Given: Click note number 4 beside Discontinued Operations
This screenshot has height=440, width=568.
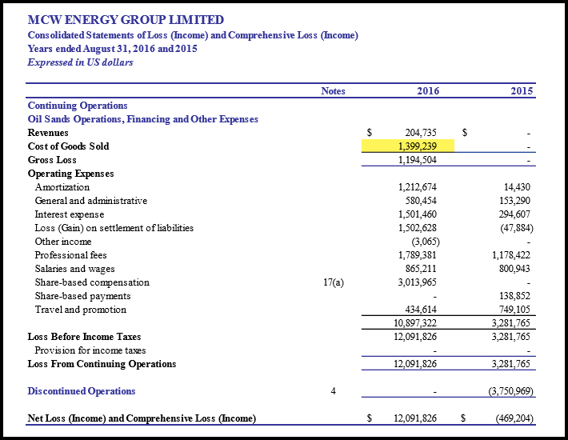Looking at the screenshot, I should (x=333, y=391).
